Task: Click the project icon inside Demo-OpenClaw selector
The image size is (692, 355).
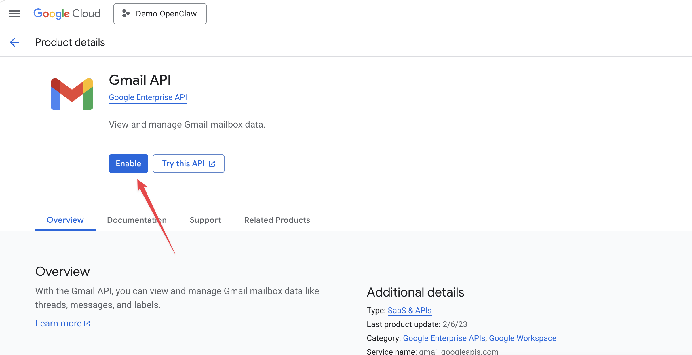Action: pos(126,14)
